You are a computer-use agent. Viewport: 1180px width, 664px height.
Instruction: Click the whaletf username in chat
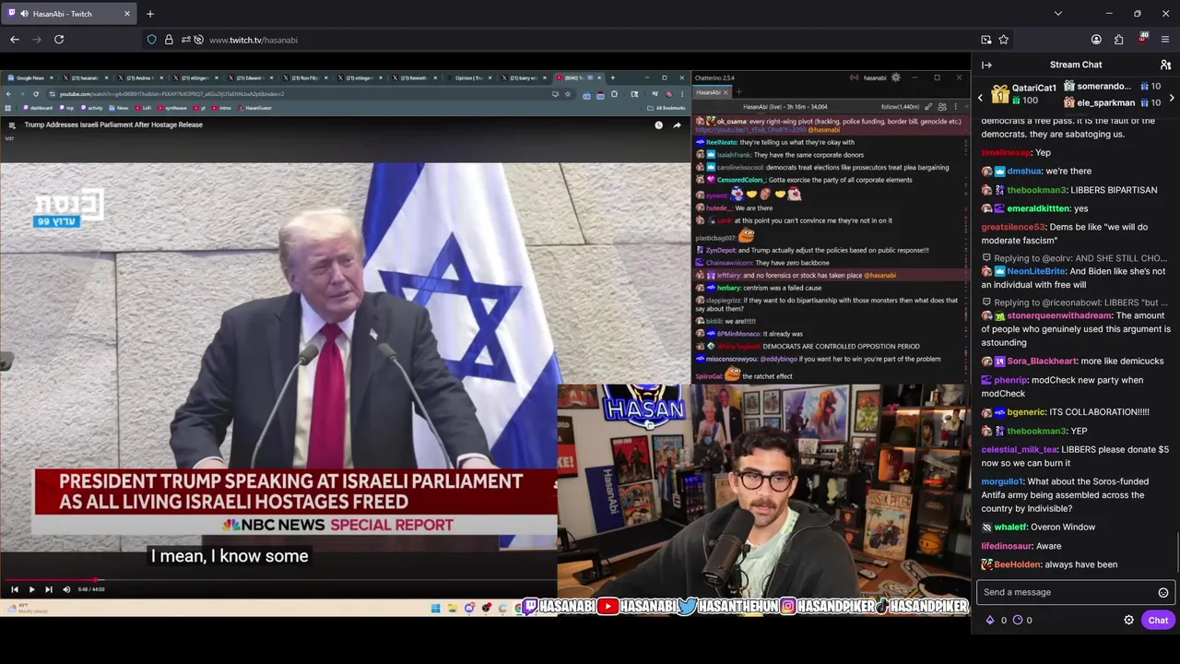click(x=1010, y=528)
